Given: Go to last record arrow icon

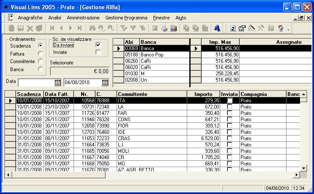Looking at the screenshot, I should tap(80, 28).
